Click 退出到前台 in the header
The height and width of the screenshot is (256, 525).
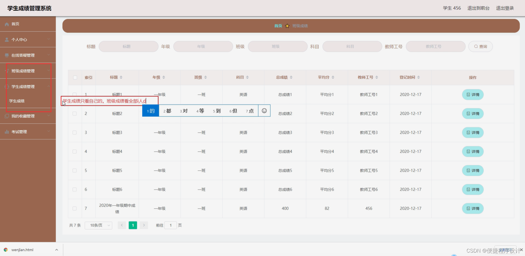(478, 8)
